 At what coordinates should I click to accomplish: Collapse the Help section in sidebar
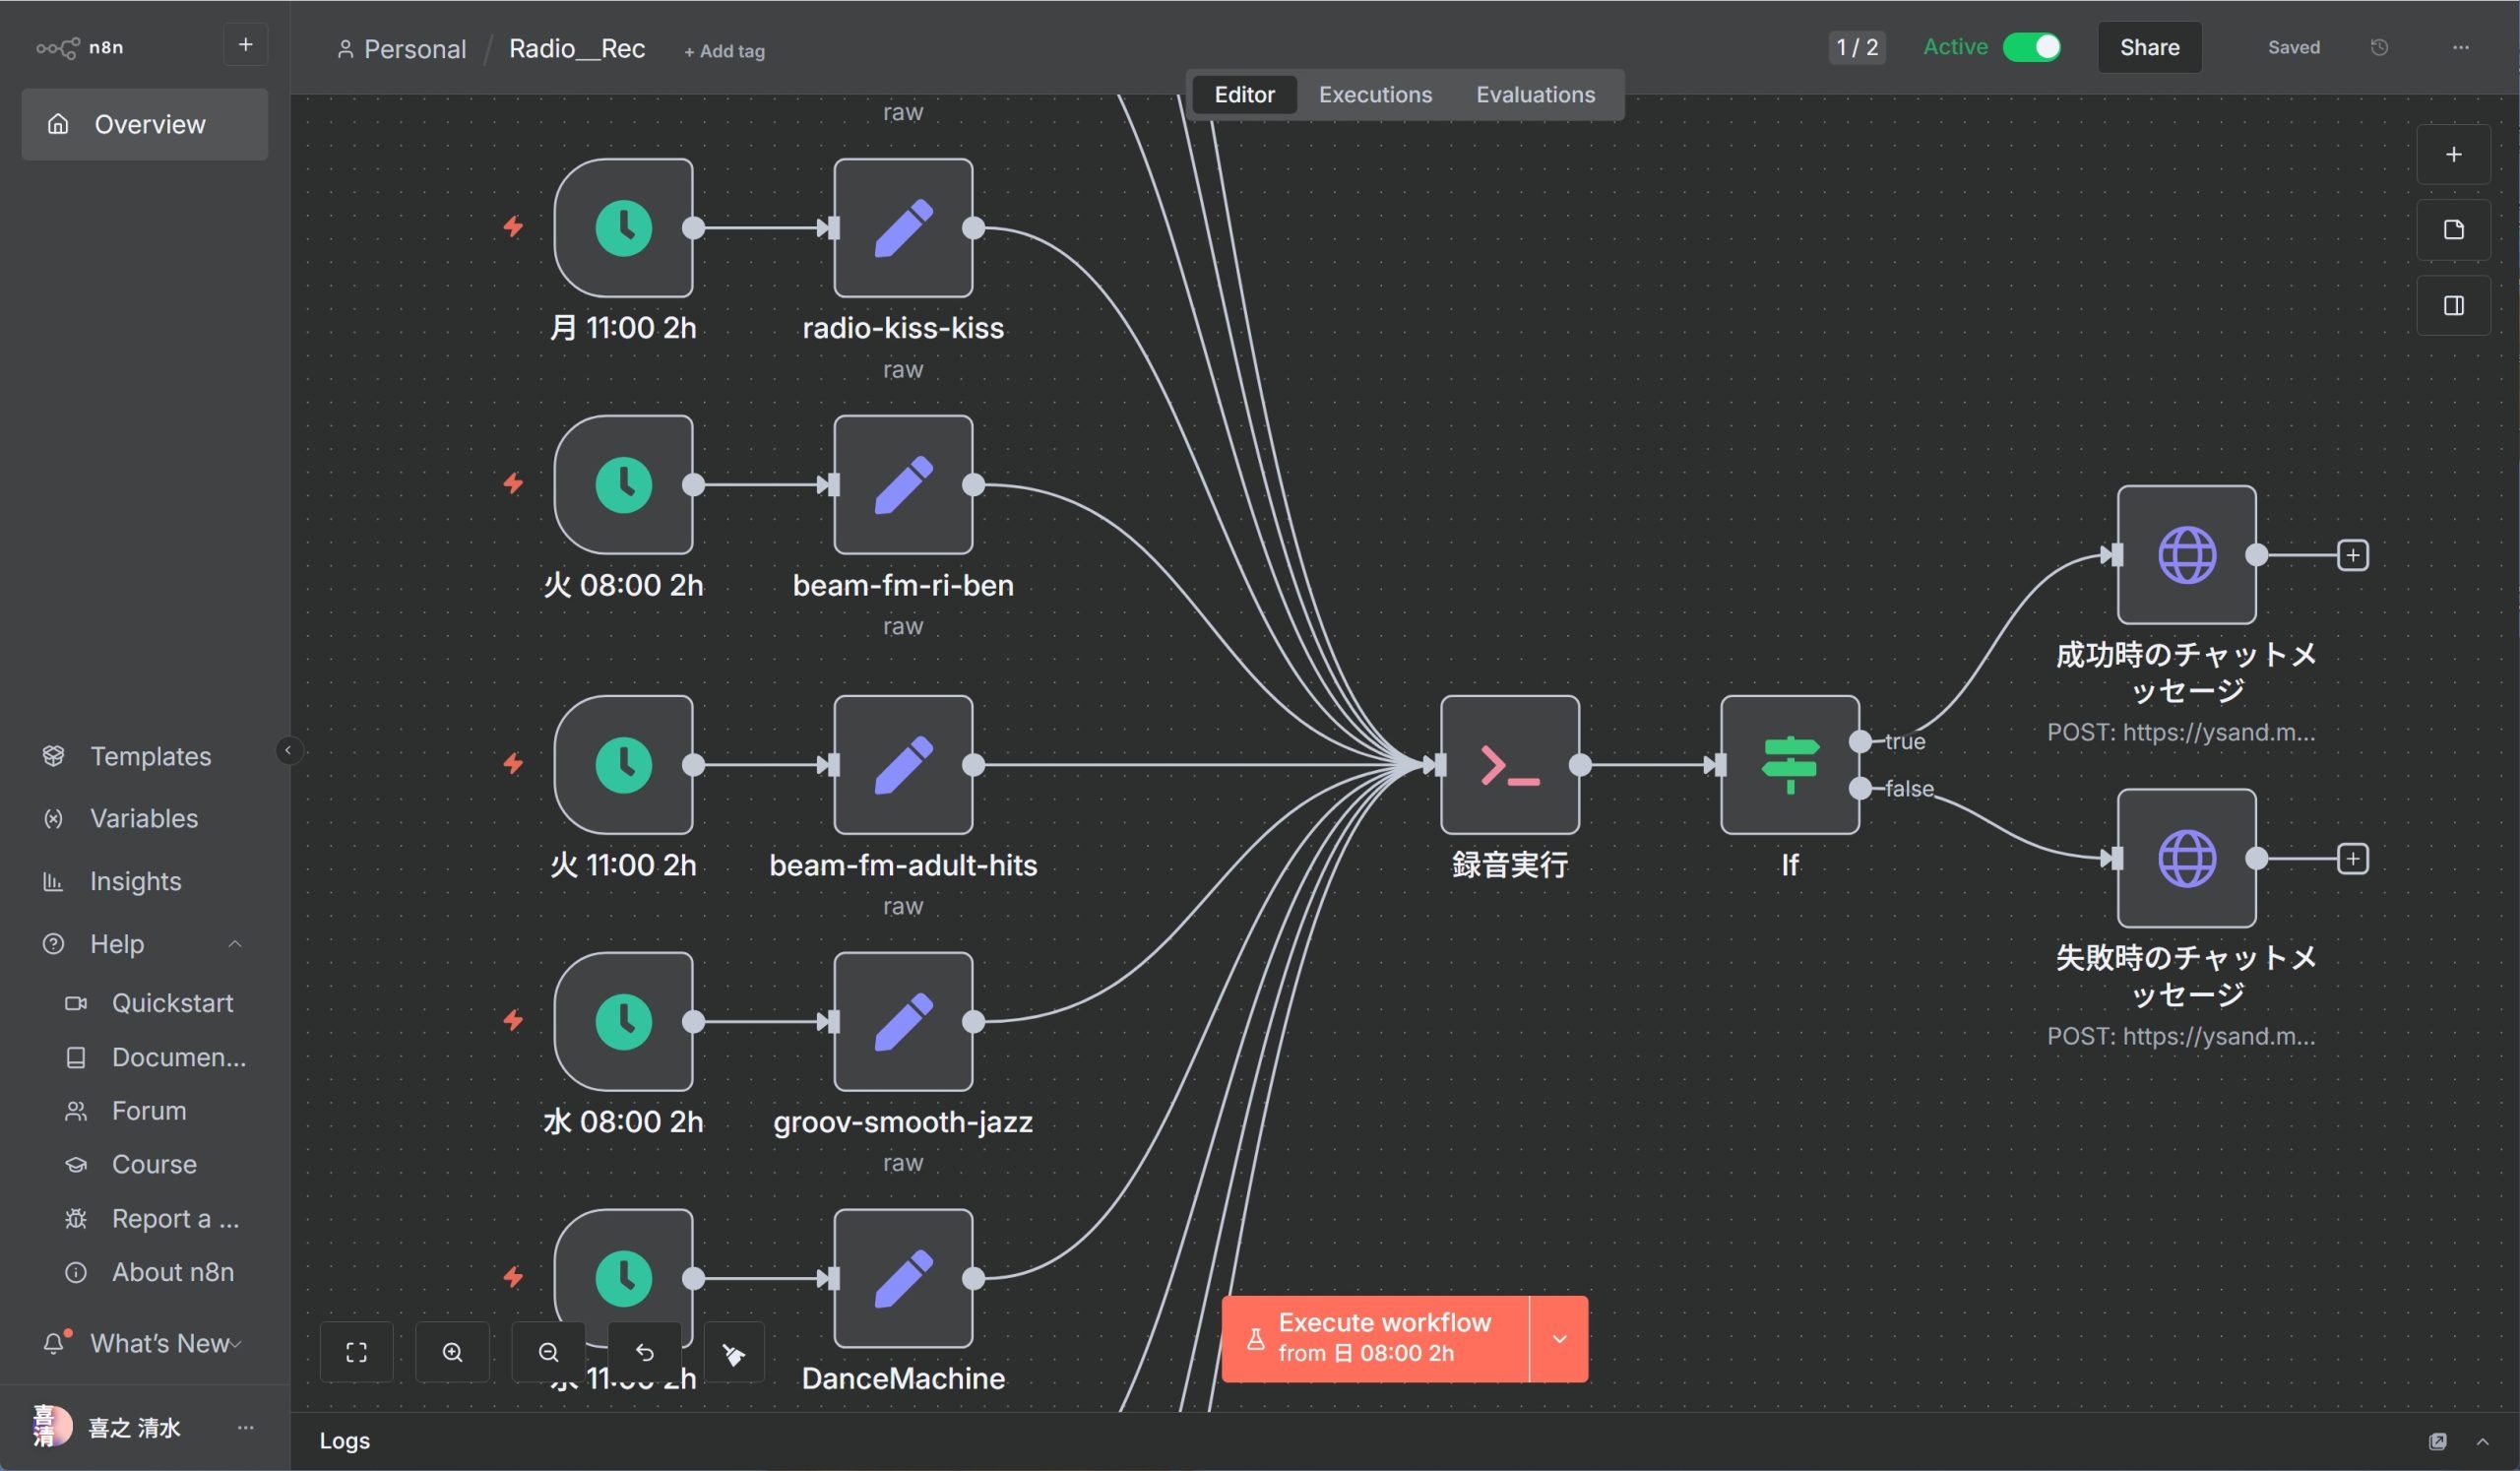tap(235, 944)
